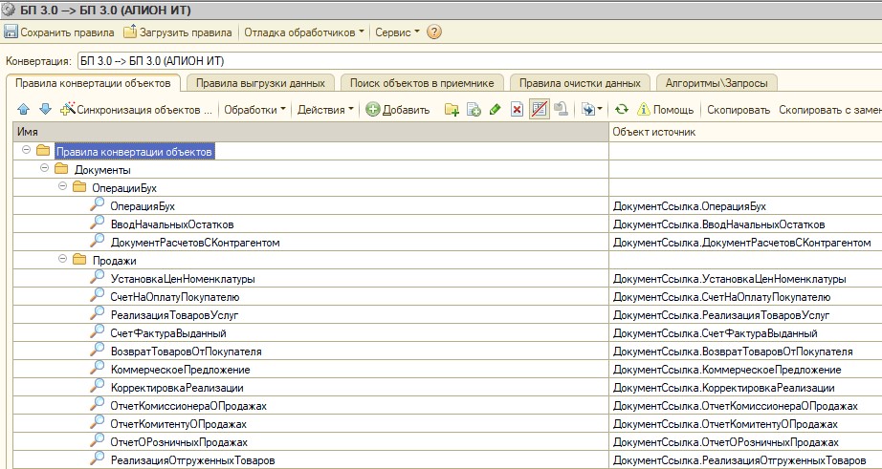Image resolution: width=882 pixels, height=469 pixels.
Task: Click the Добавить add button
Action: (x=397, y=110)
